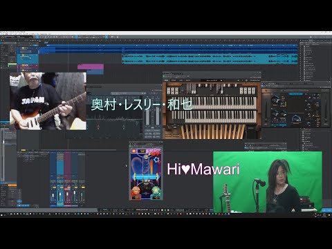332x249 pixels.
Task: Click the orange round button in the colorful plugin
Action: [136, 190]
